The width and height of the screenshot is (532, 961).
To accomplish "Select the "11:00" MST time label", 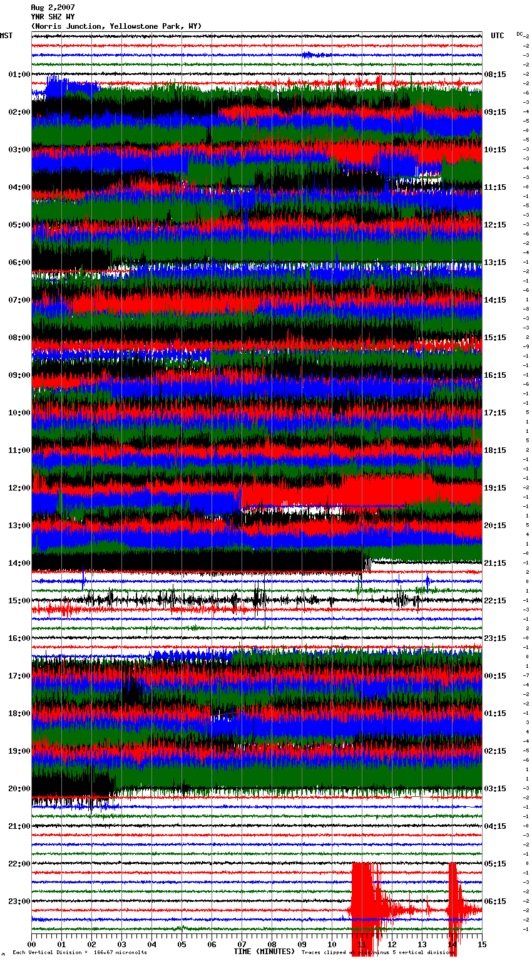I will (x=19, y=450).
